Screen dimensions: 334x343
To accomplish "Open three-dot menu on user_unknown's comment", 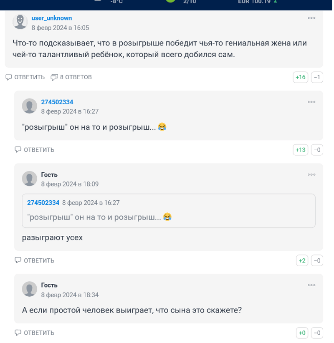I will tap(311, 18).
